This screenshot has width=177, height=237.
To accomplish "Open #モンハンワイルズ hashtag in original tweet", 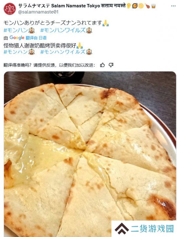I will (66, 30).
